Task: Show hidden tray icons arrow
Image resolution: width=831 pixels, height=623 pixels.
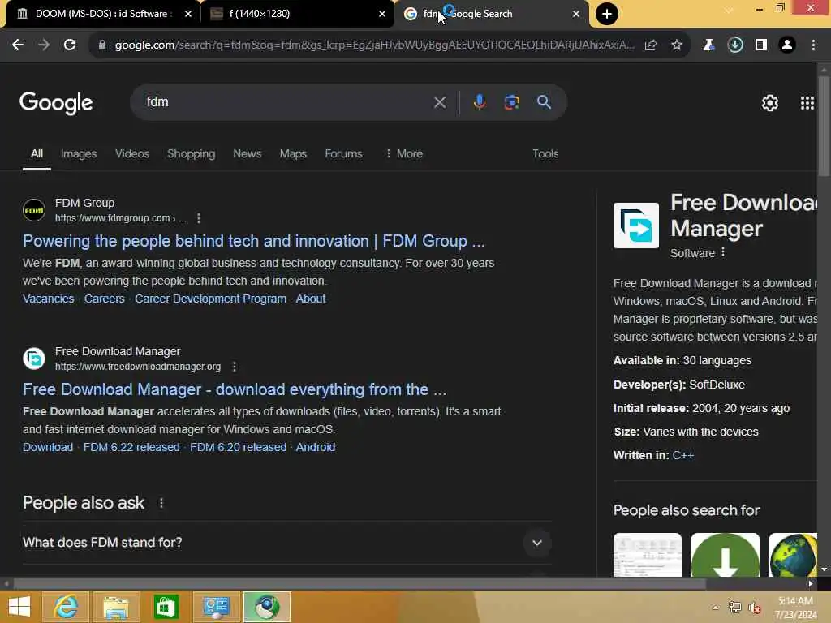Action: click(716, 608)
